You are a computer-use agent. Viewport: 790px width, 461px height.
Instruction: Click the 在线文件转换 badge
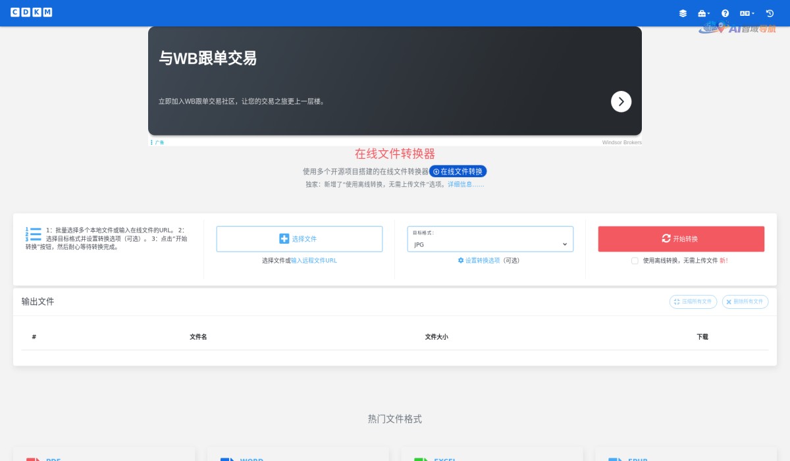pos(458,171)
